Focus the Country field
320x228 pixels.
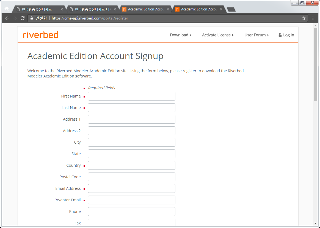pos(132,165)
